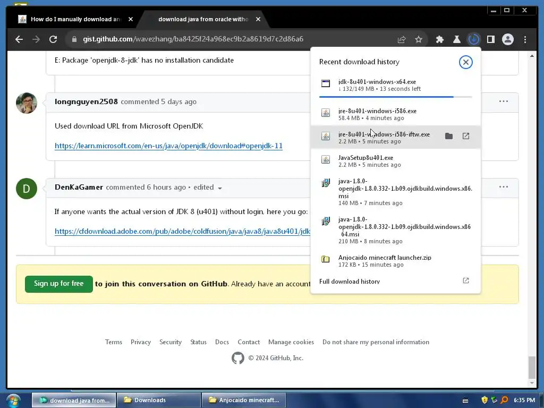544x408 pixels.
Task: Click the jdk download progress bar
Action: point(395,97)
